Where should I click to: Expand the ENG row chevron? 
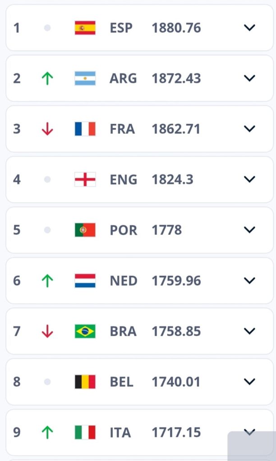click(x=249, y=180)
